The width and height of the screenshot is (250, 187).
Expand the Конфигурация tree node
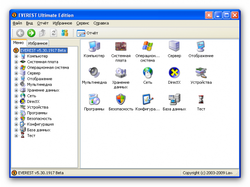pos(16,124)
